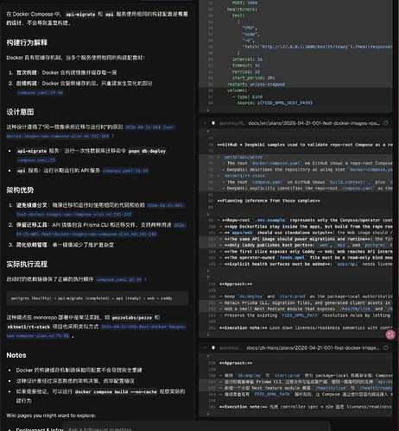Expand lines below line 68 in compose snippet

pyautogui.click(x=208, y=109)
